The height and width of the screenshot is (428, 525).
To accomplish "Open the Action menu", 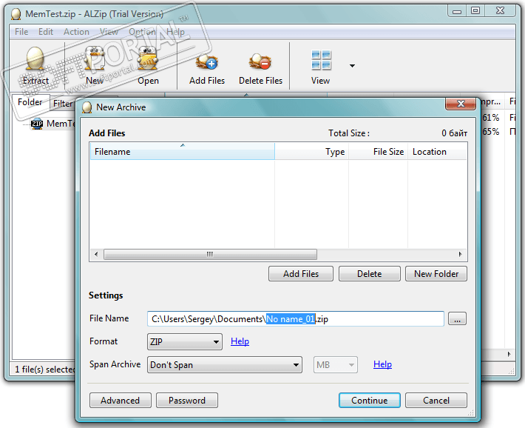I will click(76, 32).
